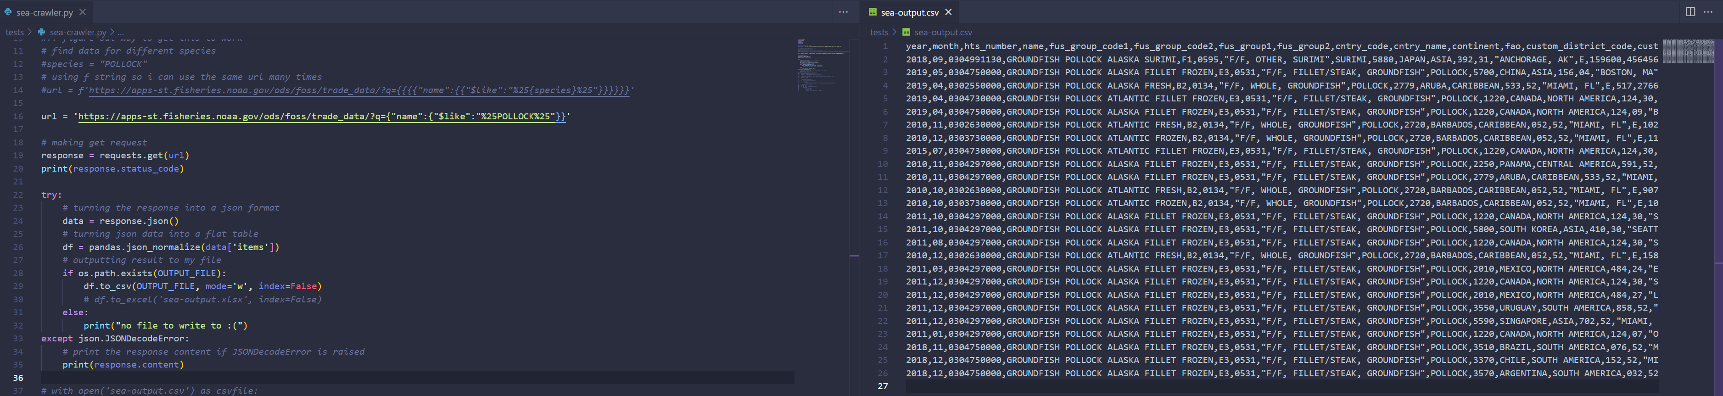1723x396 pixels.
Task: Click the minimap of the CSV editor
Action: [1688, 51]
